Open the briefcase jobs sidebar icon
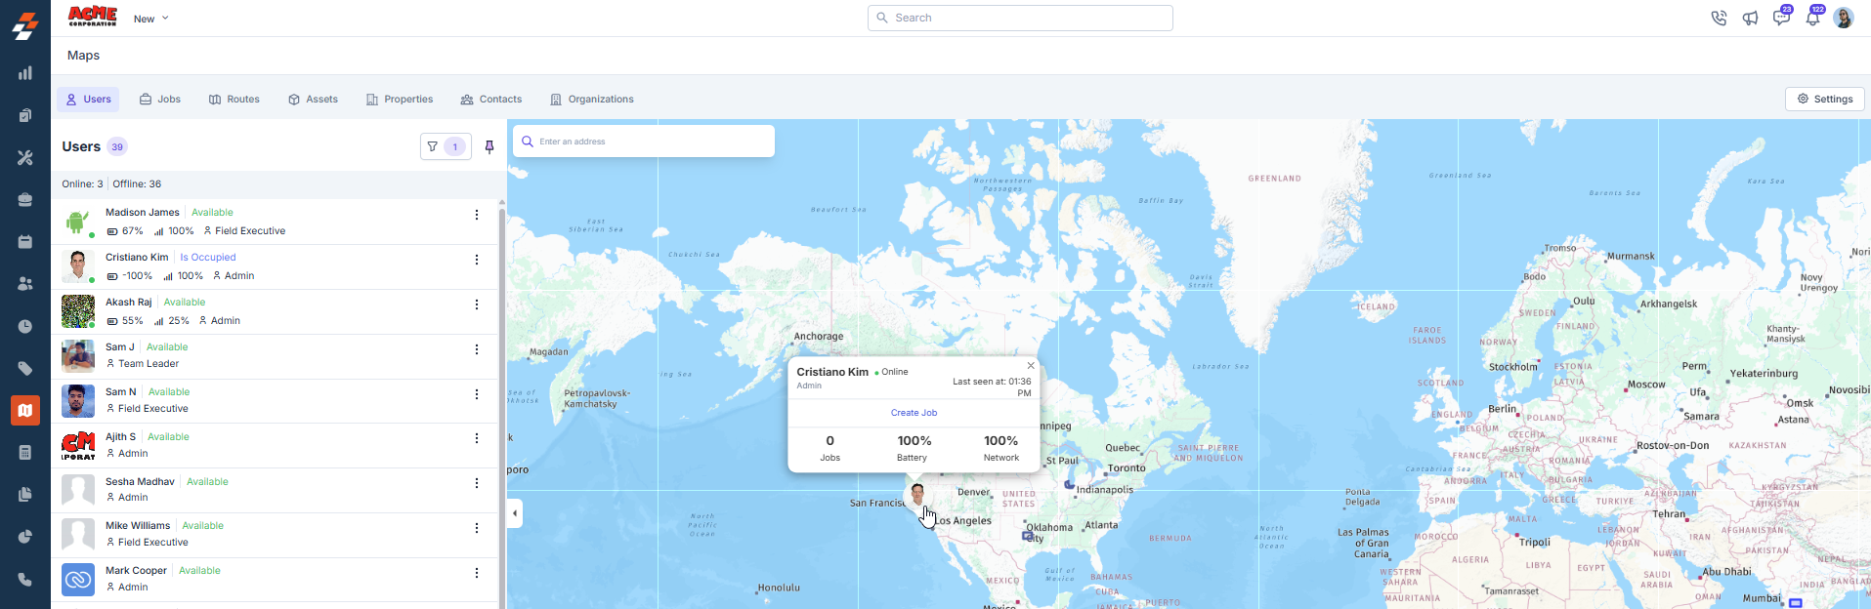1871x609 pixels. (25, 199)
